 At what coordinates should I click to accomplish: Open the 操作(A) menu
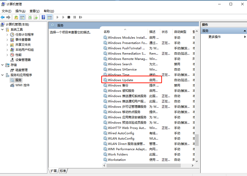pos(20,11)
